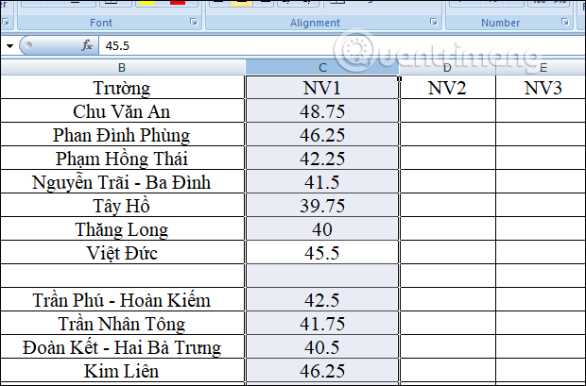Screen dimensions: 586x386
Task: Click the 46.25 cell beside Kim Liên
Action: [x=322, y=370]
